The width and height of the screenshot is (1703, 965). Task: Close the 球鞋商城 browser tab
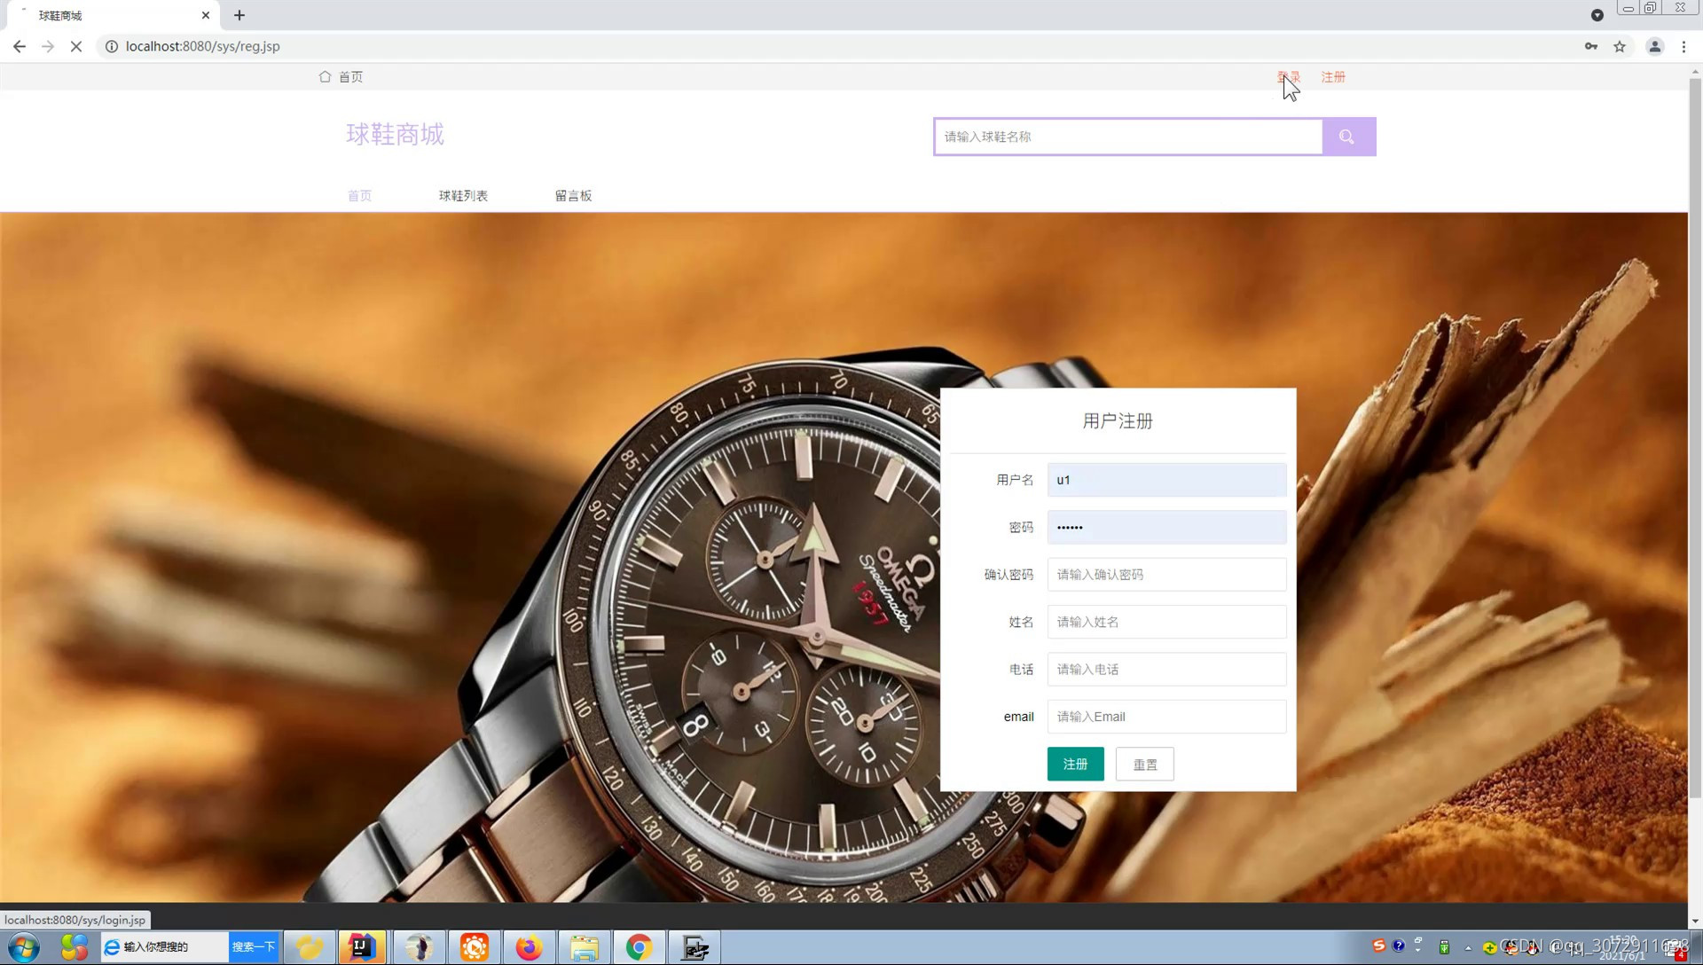206,15
